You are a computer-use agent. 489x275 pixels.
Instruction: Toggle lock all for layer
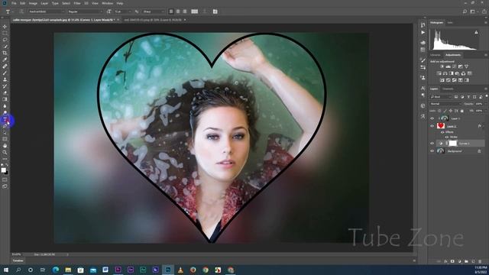(462, 111)
